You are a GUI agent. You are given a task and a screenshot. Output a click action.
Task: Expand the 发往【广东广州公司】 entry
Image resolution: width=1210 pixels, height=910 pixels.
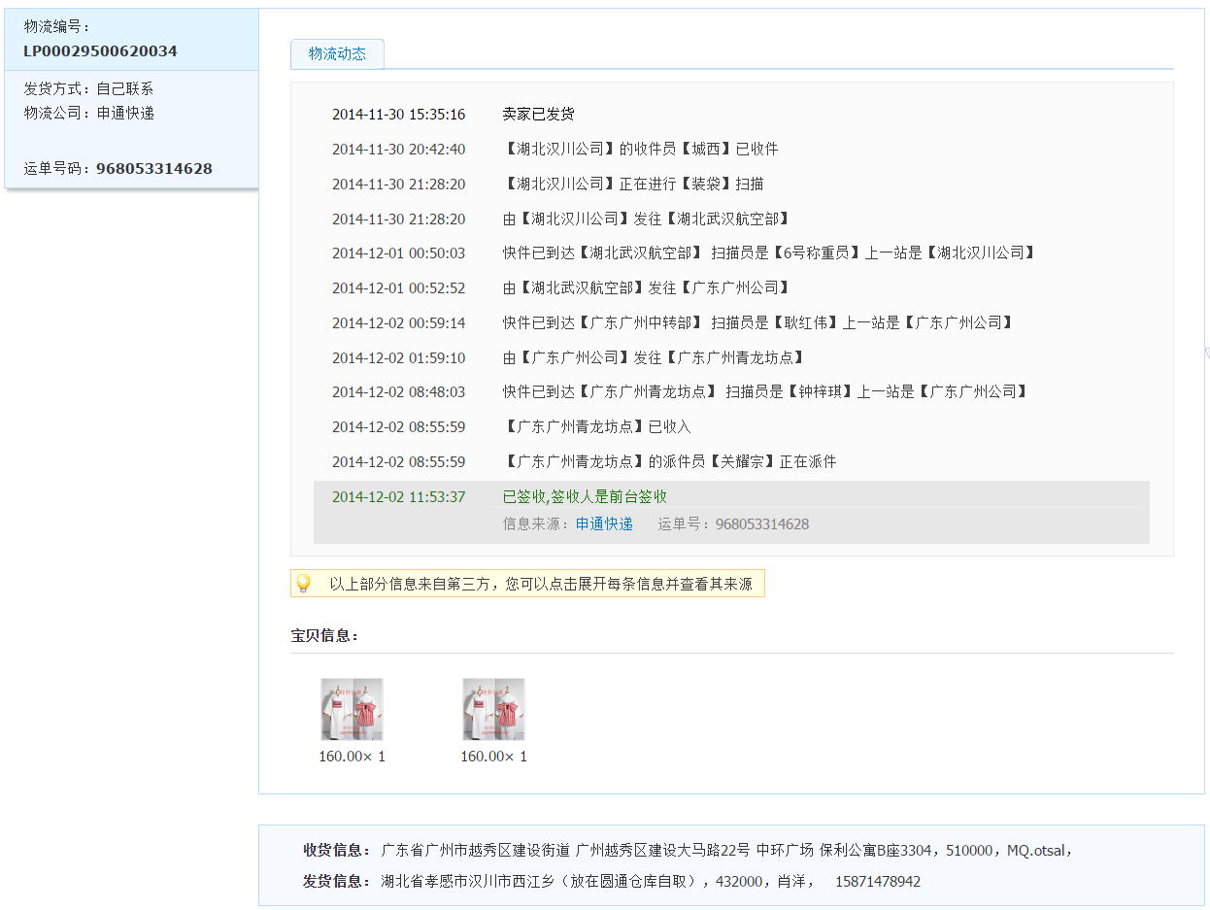click(646, 288)
